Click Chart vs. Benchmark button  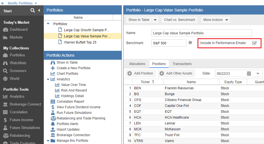[x=180, y=20]
